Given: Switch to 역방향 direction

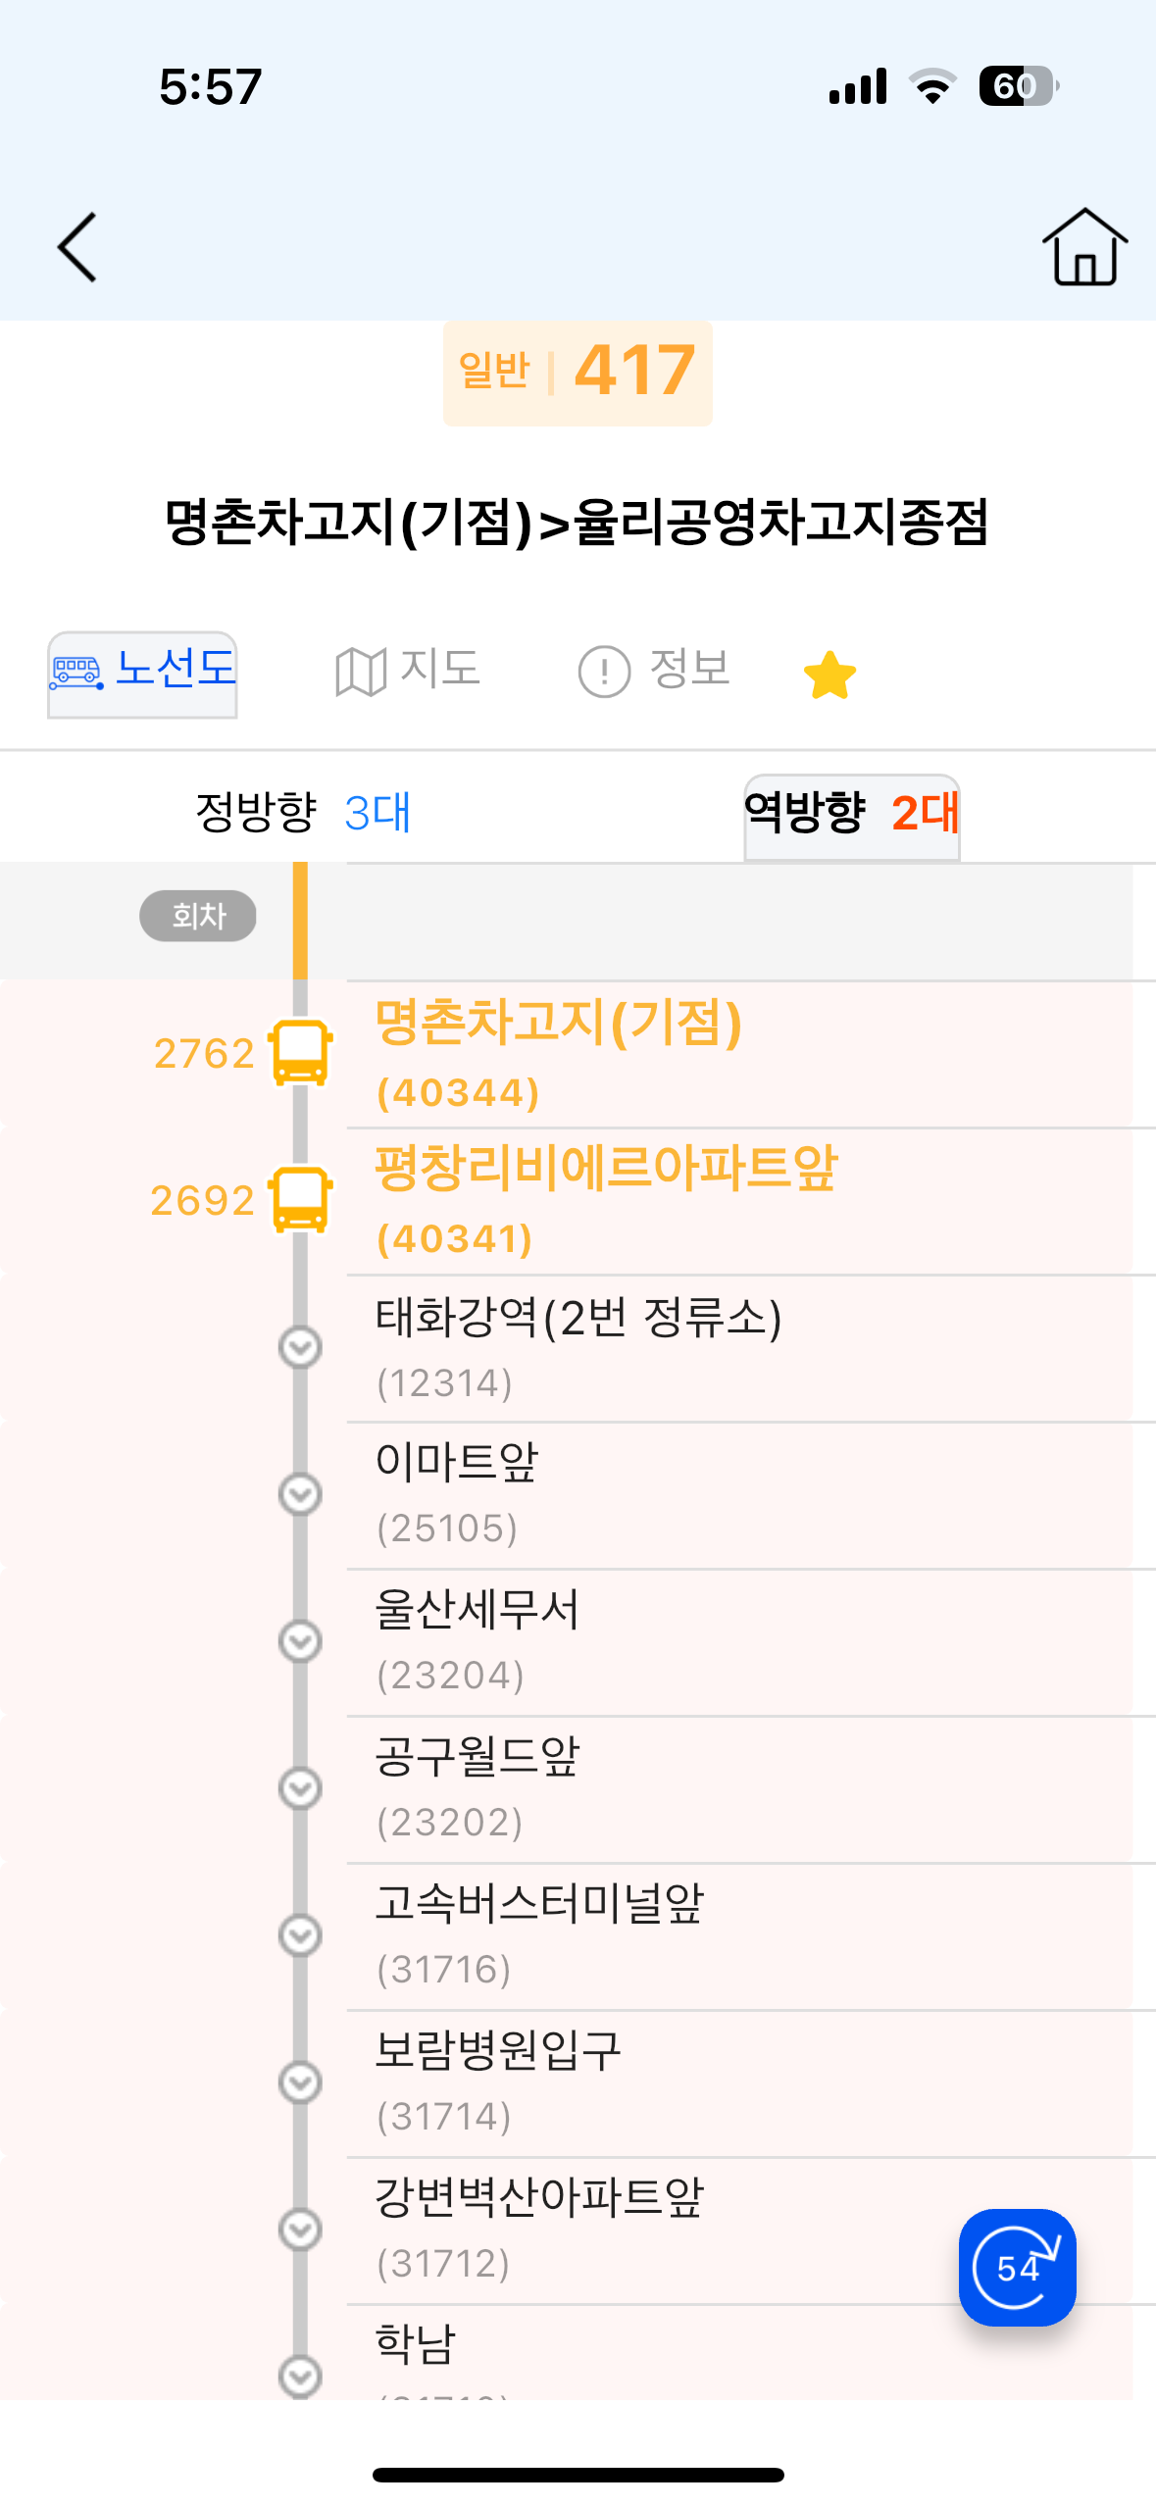Looking at the screenshot, I should pos(851,814).
